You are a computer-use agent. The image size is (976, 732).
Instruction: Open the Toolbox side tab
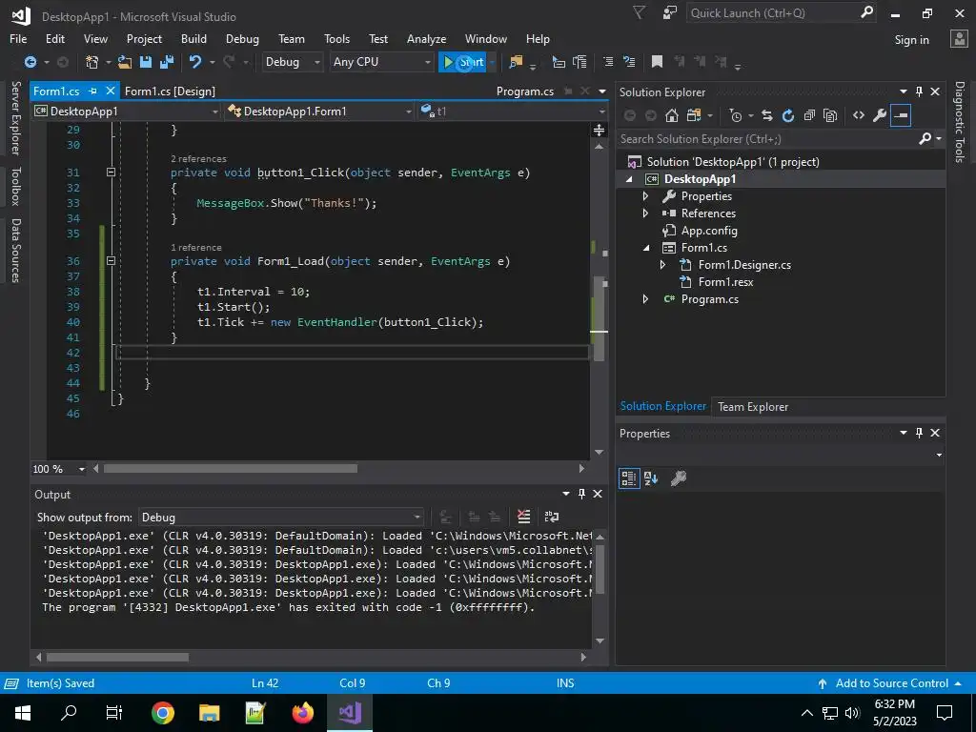click(15, 186)
